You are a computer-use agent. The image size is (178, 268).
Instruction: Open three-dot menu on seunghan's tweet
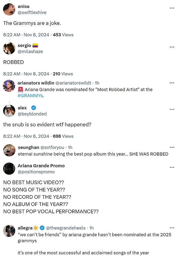[172, 147]
